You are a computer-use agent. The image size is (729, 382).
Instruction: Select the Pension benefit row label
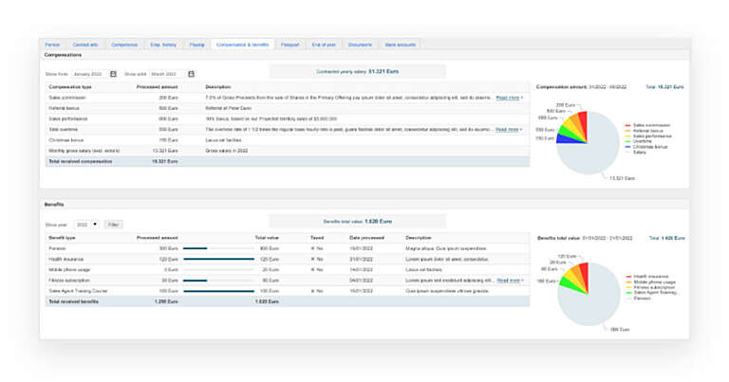(57, 248)
